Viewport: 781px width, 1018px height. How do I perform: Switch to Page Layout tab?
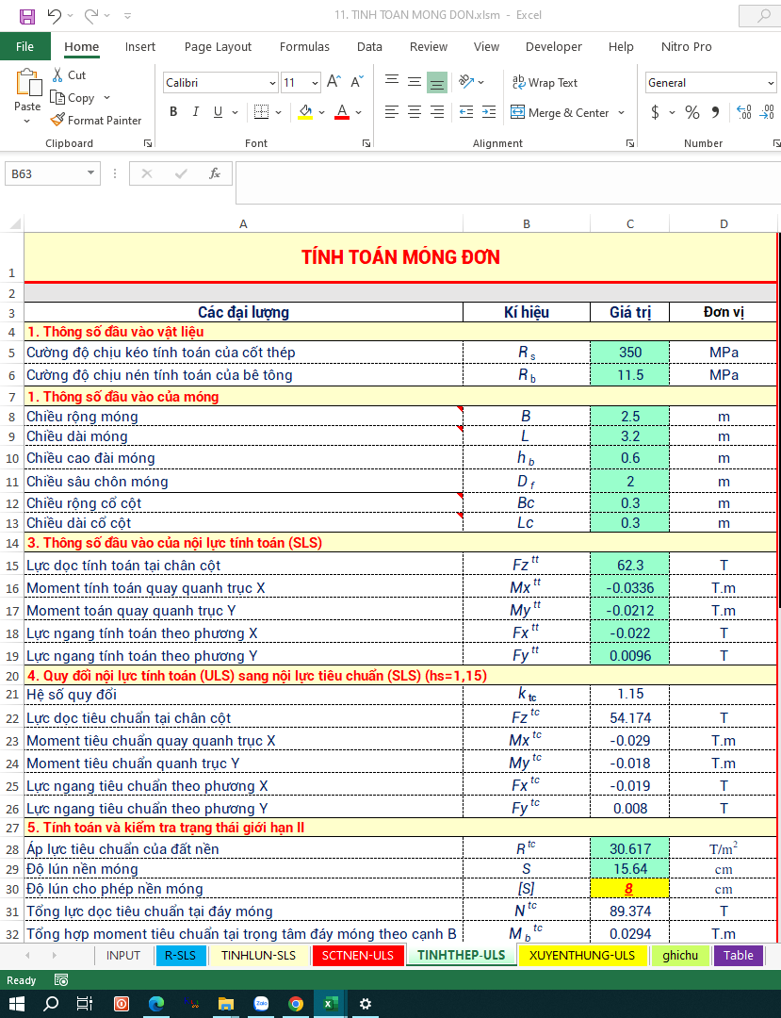(x=218, y=47)
